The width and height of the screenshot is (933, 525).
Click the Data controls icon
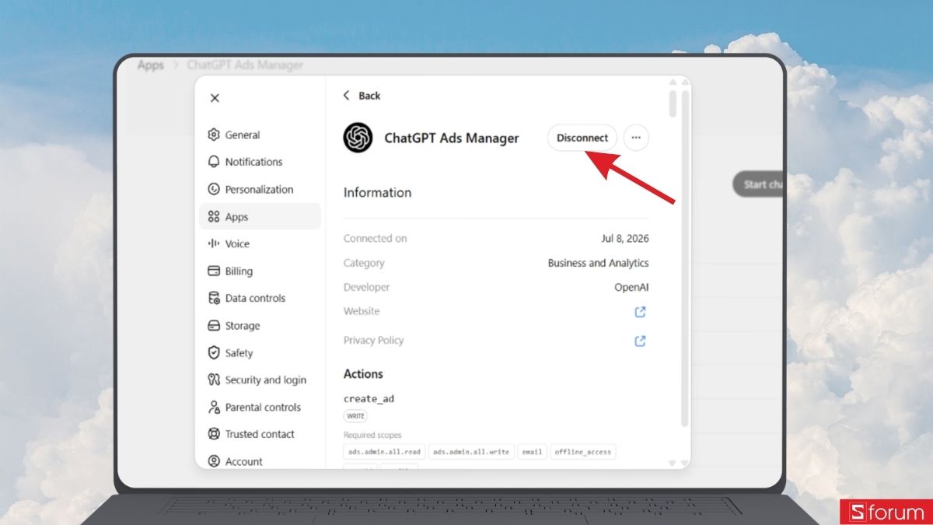click(214, 298)
